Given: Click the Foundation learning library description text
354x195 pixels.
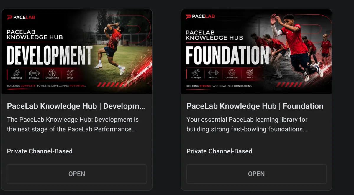Looking at the screenshot, I should pyautogui.click(x=248, y=125).
